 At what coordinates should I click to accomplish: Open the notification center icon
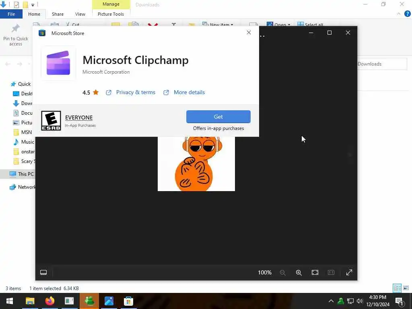tap(399, 301)
